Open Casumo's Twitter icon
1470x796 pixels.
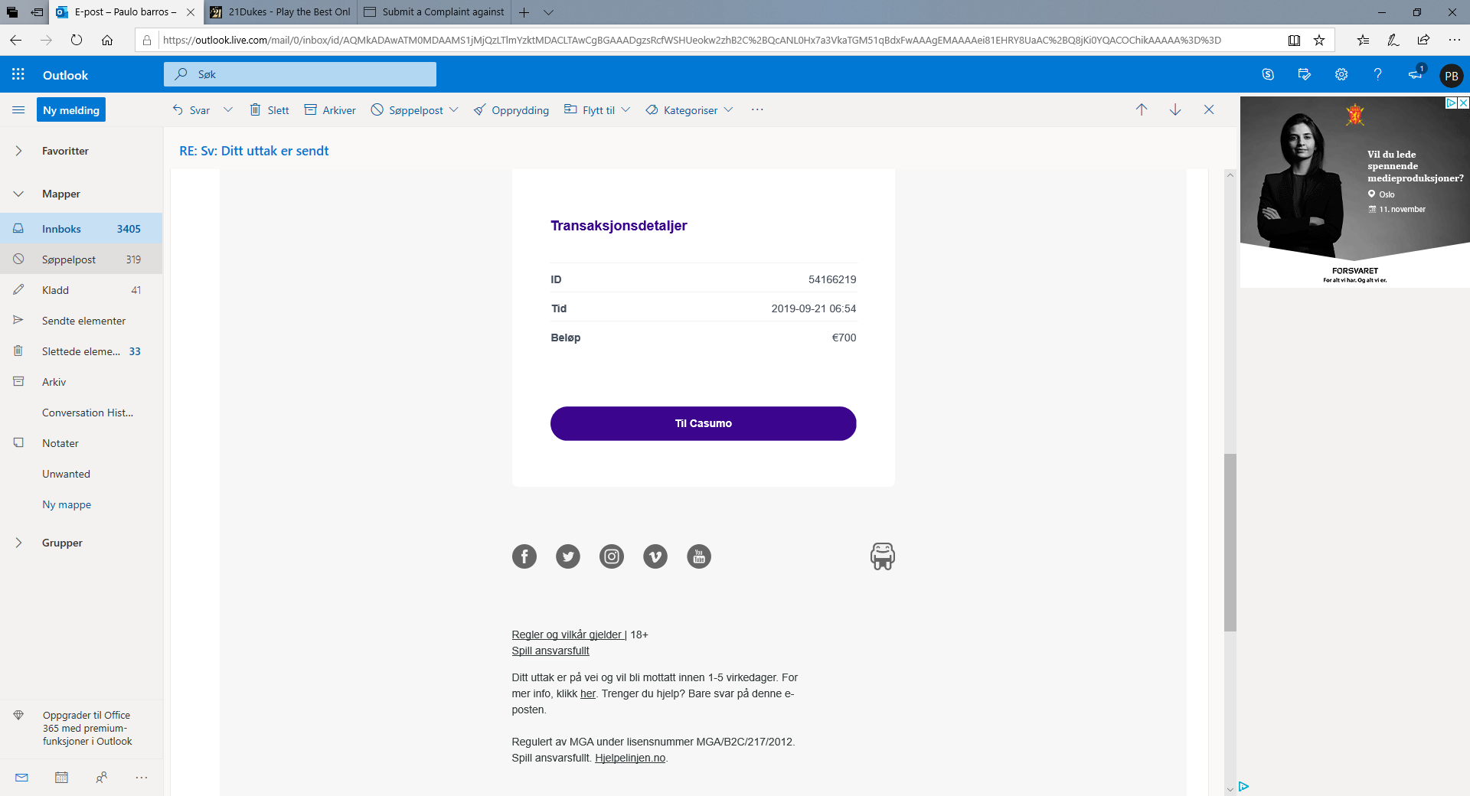tap(568, 556)
